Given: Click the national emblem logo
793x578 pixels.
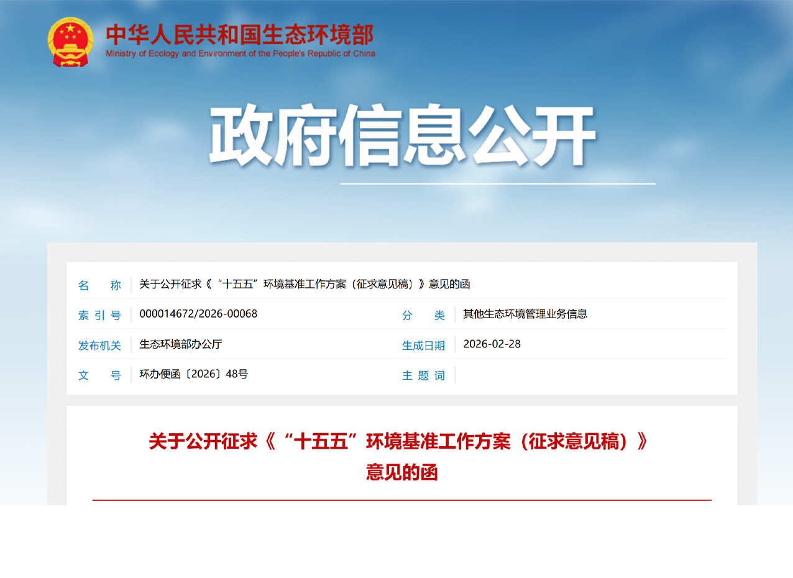Looking at the screenshot, I should [x=70, y=42].
